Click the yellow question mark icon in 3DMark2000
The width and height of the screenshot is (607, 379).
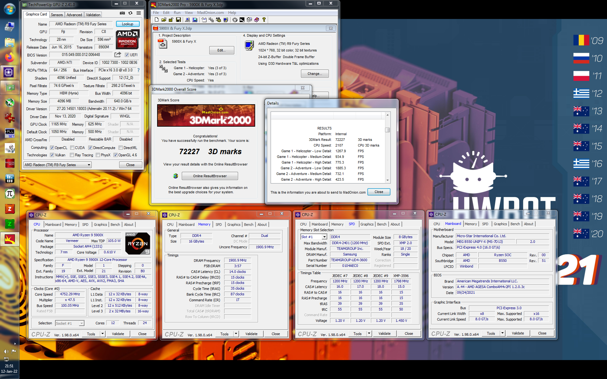pos(264,20)
